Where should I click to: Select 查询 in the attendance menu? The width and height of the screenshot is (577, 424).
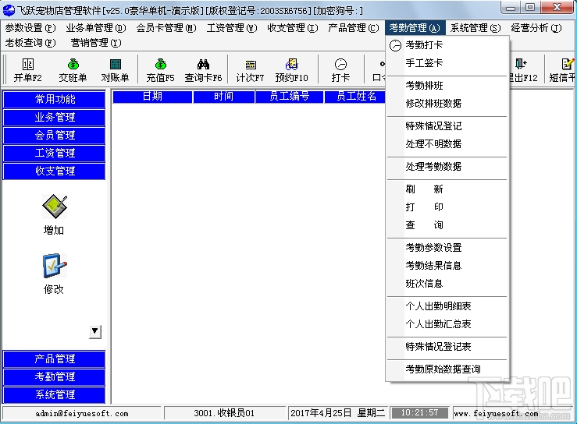click(x=447, y=224)
